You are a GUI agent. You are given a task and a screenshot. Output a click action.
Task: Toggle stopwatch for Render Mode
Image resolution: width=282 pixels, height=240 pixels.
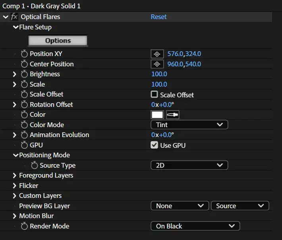pyautogui.click(x=24, y=226)
